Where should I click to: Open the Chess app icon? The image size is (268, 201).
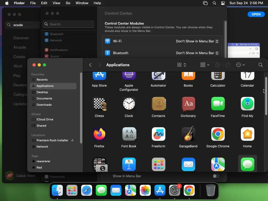click(99, 104)
